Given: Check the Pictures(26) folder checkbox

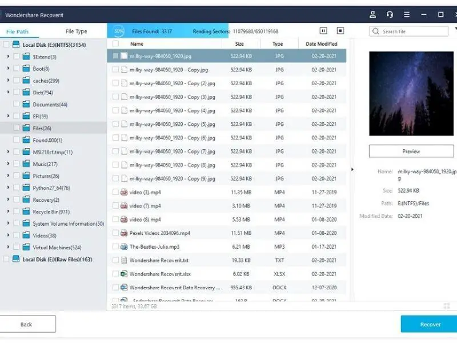Looking at the screenshot, I should point(17,176).
